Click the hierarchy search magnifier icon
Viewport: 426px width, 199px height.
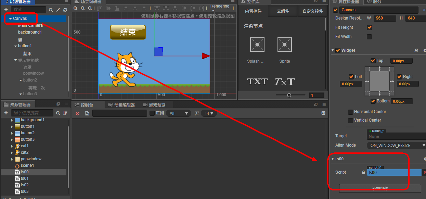(51, 10)
